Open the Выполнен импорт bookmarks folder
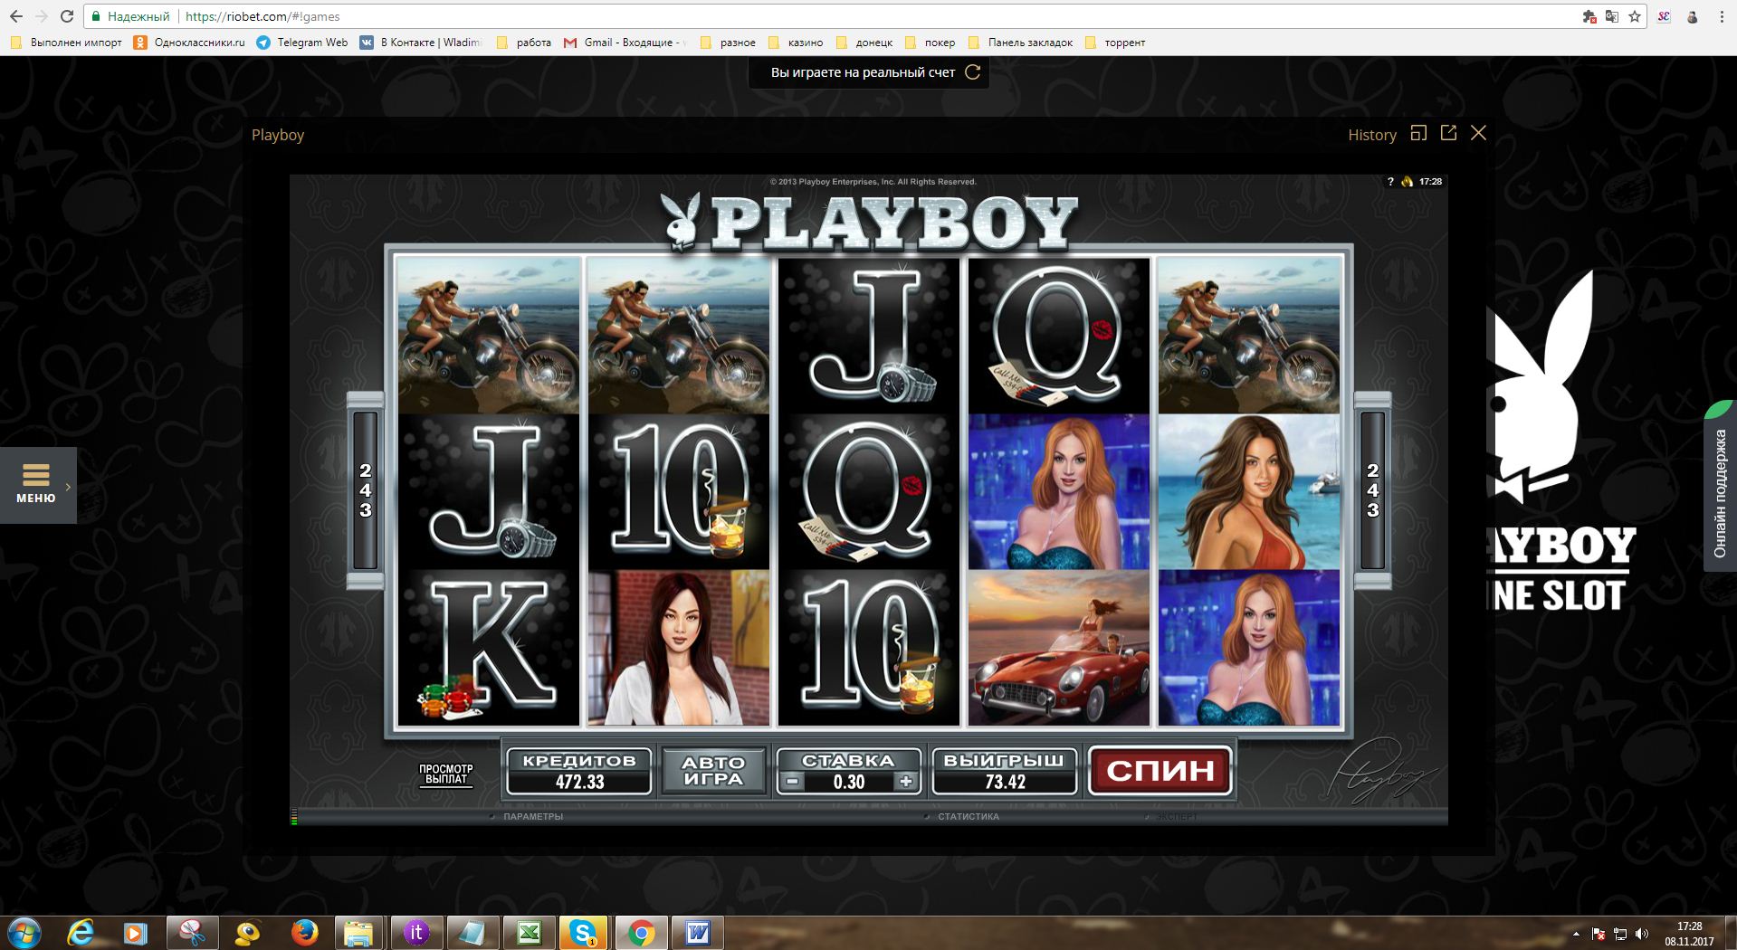 click(66, 43)
